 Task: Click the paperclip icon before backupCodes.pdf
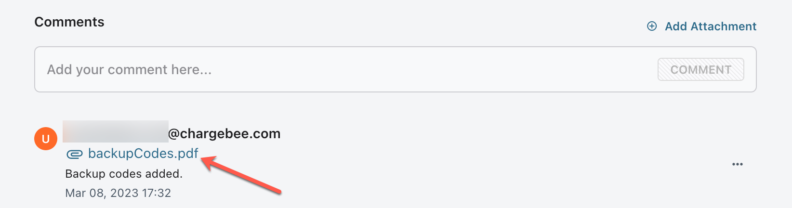point(74,154)
